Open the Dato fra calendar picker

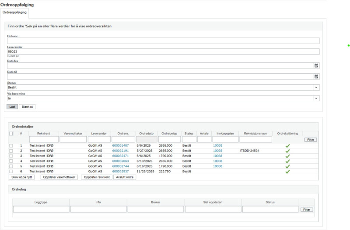click(316, 65)
